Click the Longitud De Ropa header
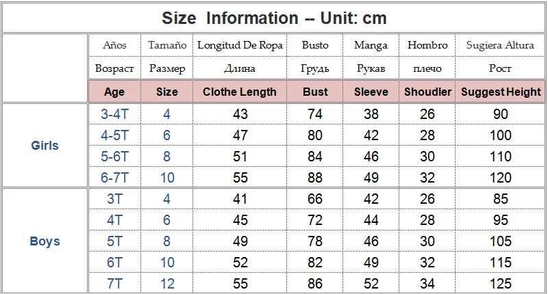The image size is (548, 294). (240, 45)
